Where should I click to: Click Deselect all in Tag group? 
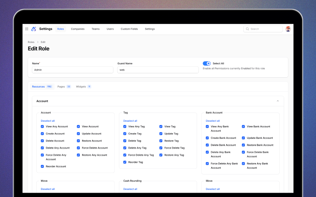coord(130,121)
